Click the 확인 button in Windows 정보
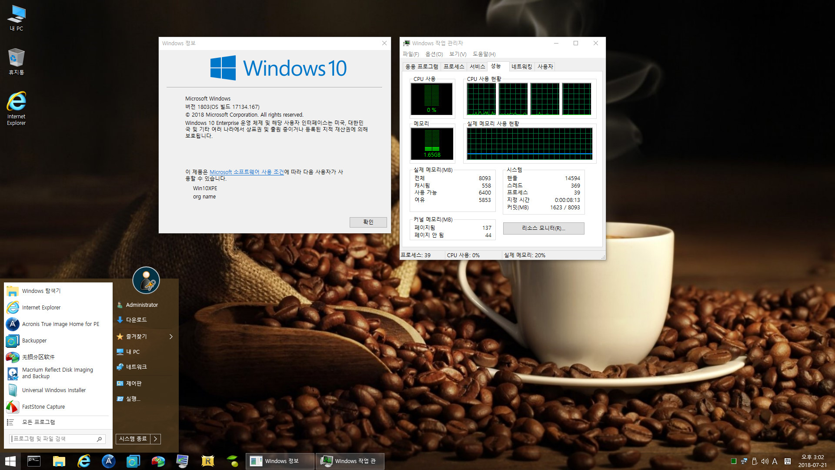The height and width of the screenshot is (470, 835). (x=367, y=222)
